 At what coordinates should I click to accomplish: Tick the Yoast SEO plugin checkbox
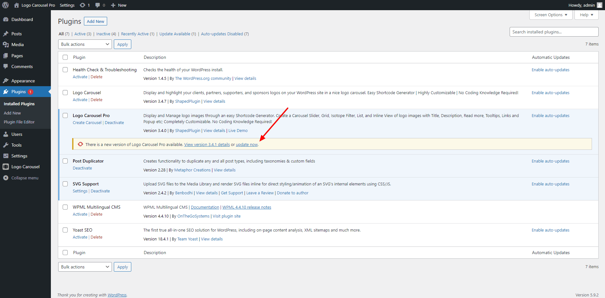[x=65, y=230]
